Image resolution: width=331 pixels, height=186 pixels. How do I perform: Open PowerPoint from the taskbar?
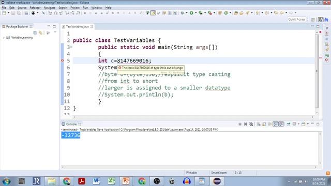(126, 181)
